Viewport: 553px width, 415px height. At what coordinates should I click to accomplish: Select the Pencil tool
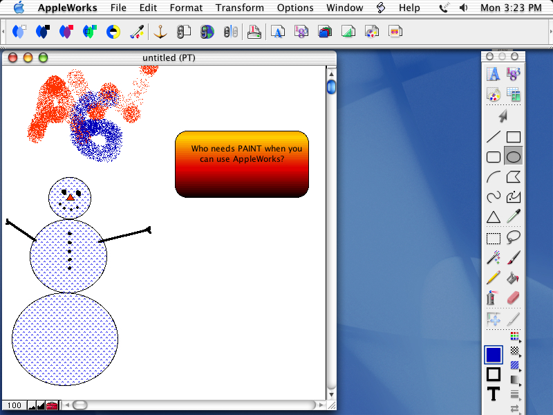point(494,278)
